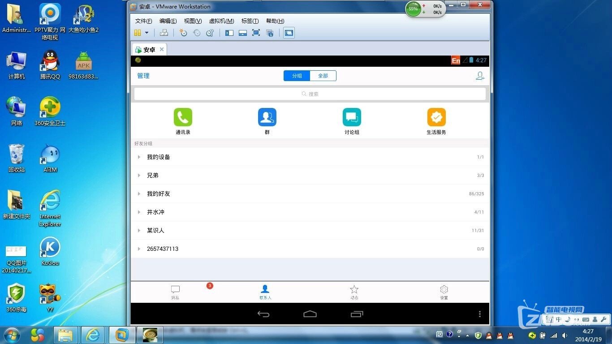
Task: Open the Windows Start button
Action: (12, 335)
